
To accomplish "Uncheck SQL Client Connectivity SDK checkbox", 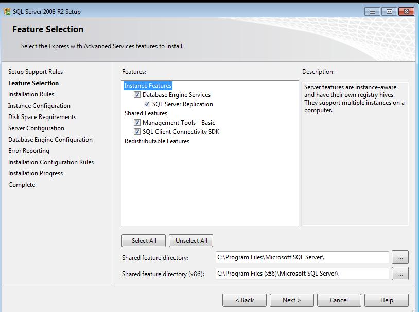I will [137, 131].
